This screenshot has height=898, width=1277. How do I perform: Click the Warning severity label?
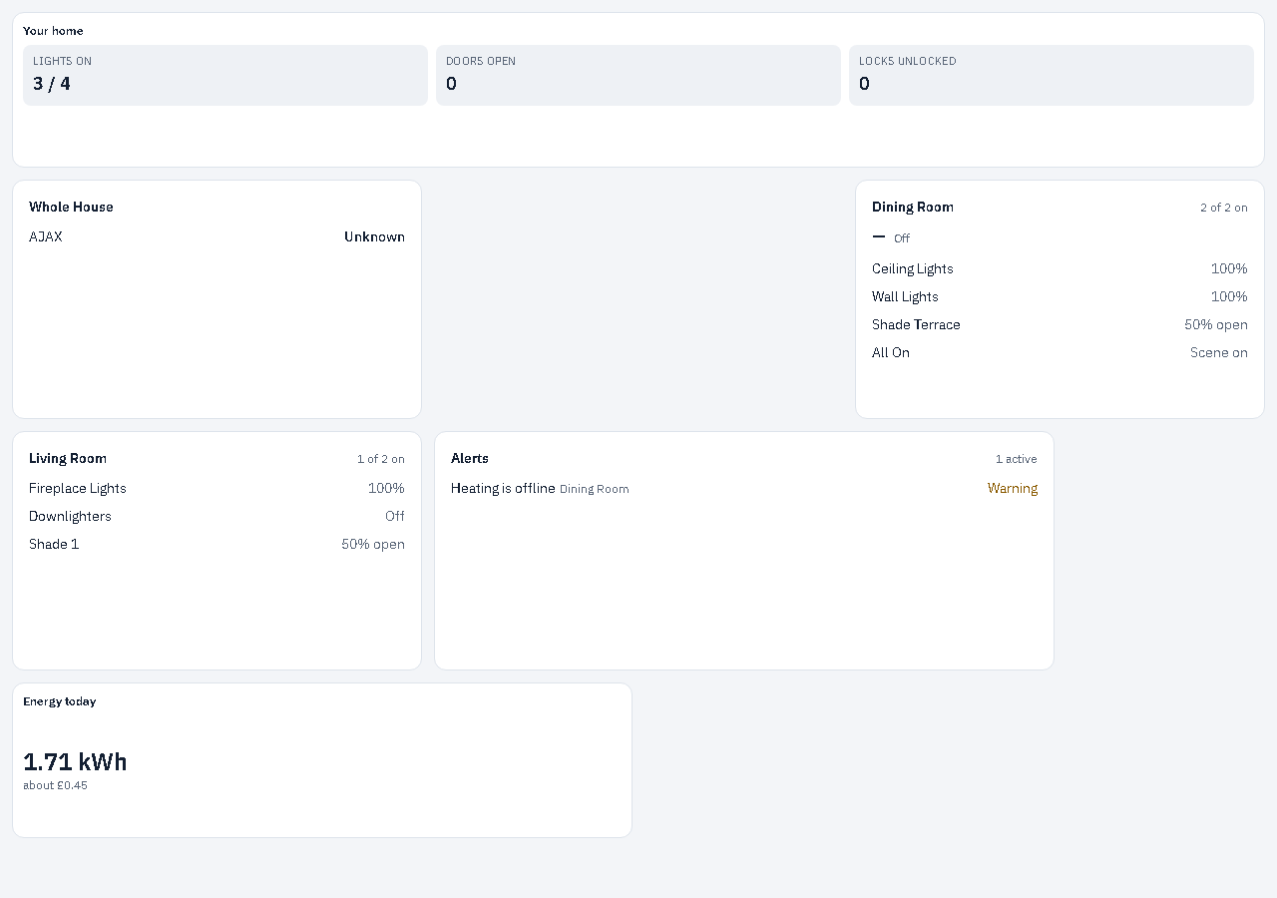click(1013, 488)
